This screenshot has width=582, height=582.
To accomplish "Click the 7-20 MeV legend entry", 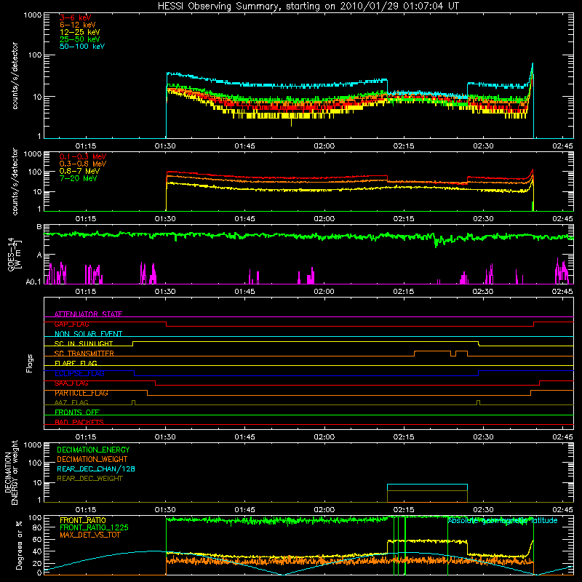I will click(79, 178).
